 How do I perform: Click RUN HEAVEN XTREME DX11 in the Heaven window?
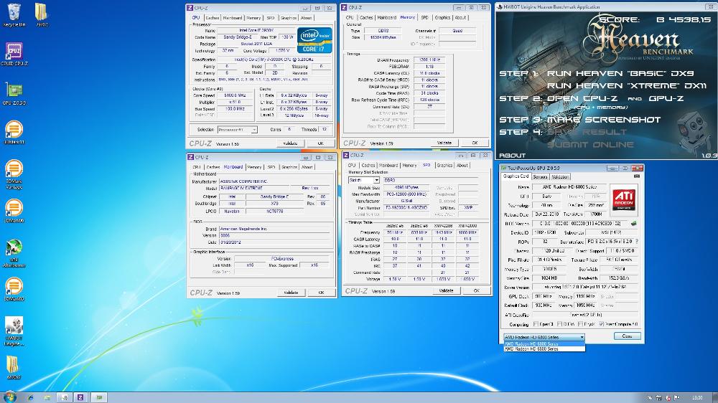(626, 85)
